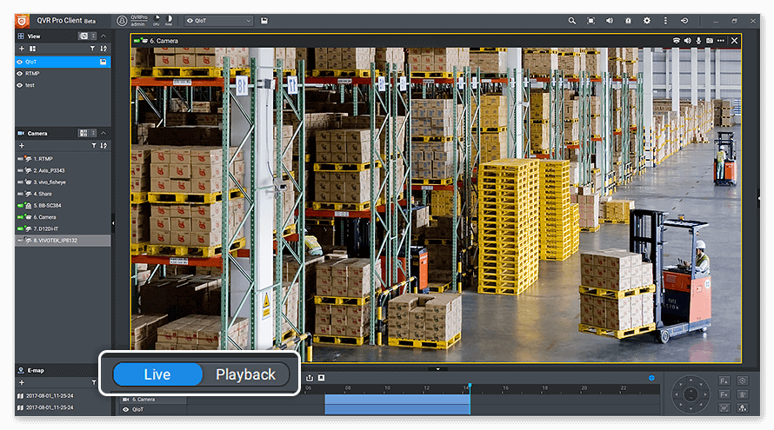Switch to Playback mode
The height and width of the screenshot is (430, 774).
[245, 374]
